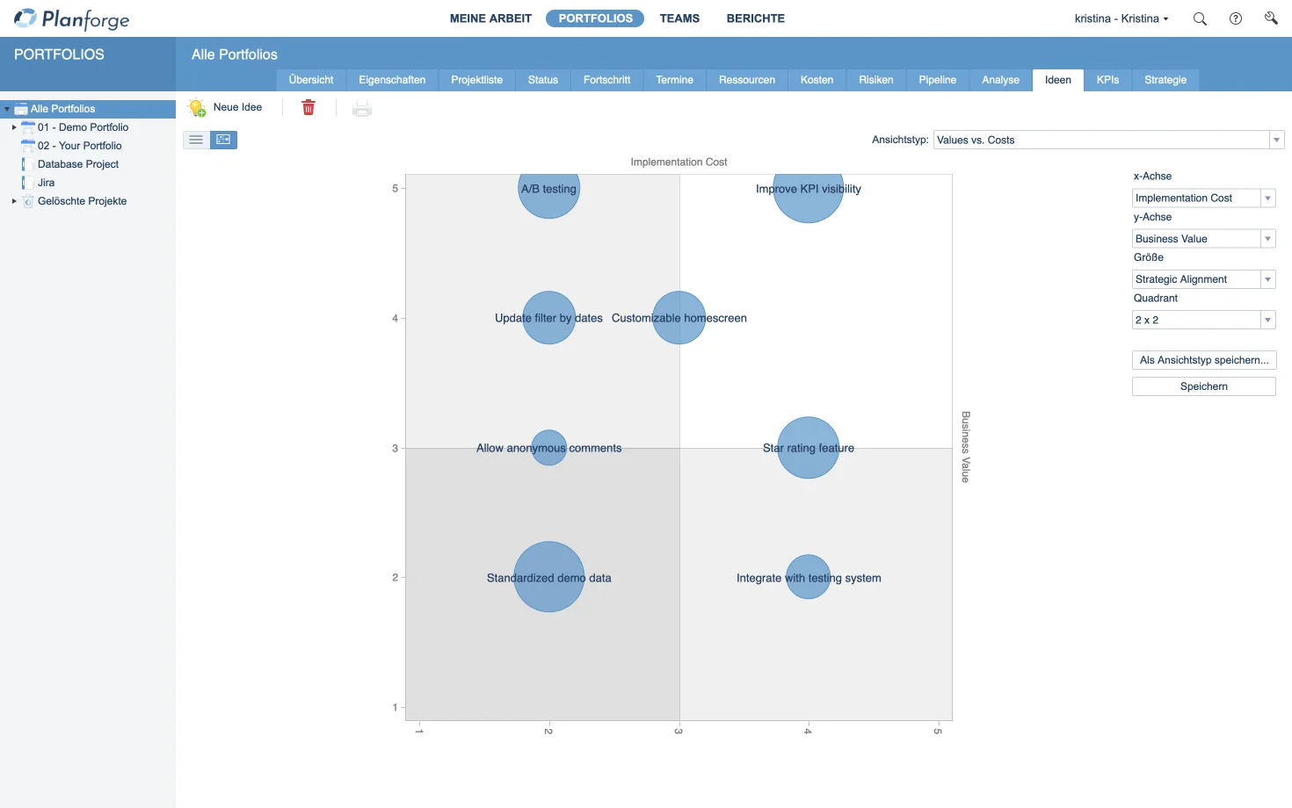Click the delete (trash) icon
Viewport: 1292px width, 808px height.
(308, 107)
